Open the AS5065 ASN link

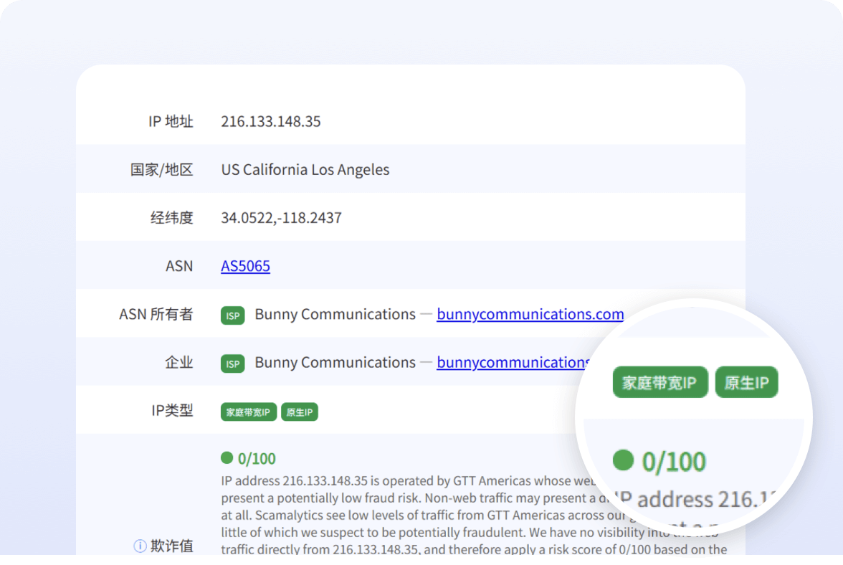coord(245,266)
